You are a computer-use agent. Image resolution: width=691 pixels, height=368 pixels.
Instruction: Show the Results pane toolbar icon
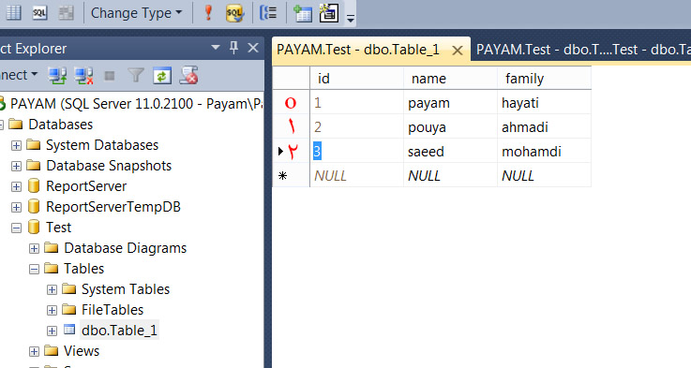66,13
